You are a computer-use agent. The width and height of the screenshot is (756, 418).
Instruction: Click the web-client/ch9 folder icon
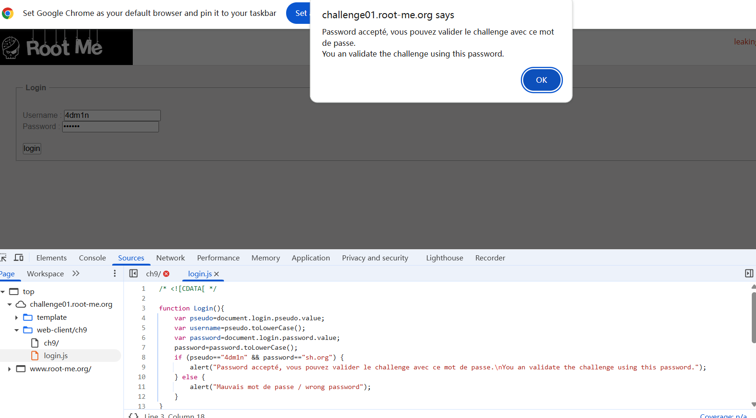28,330
